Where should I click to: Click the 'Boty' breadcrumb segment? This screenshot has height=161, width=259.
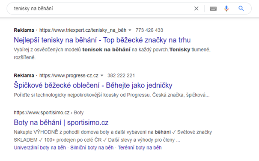click(79, 113)
